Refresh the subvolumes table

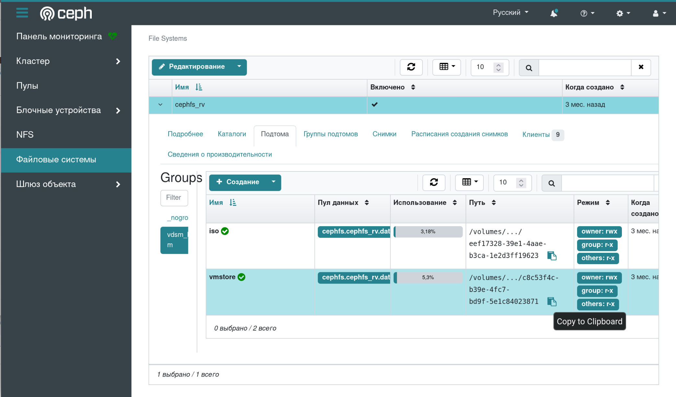click(434, 182)
